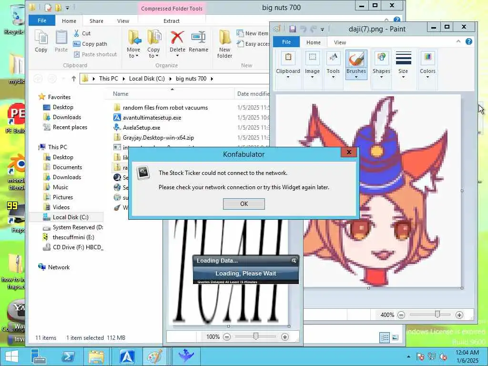The width and height of the screenshot is (488, 366).
Task: Expand the Paint Clipboard group dropdown
Action: [288, 77]
